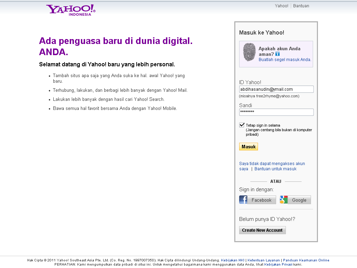
Task: Click the fingerprint sign-in seal image
Action: [x=249, y=52]
